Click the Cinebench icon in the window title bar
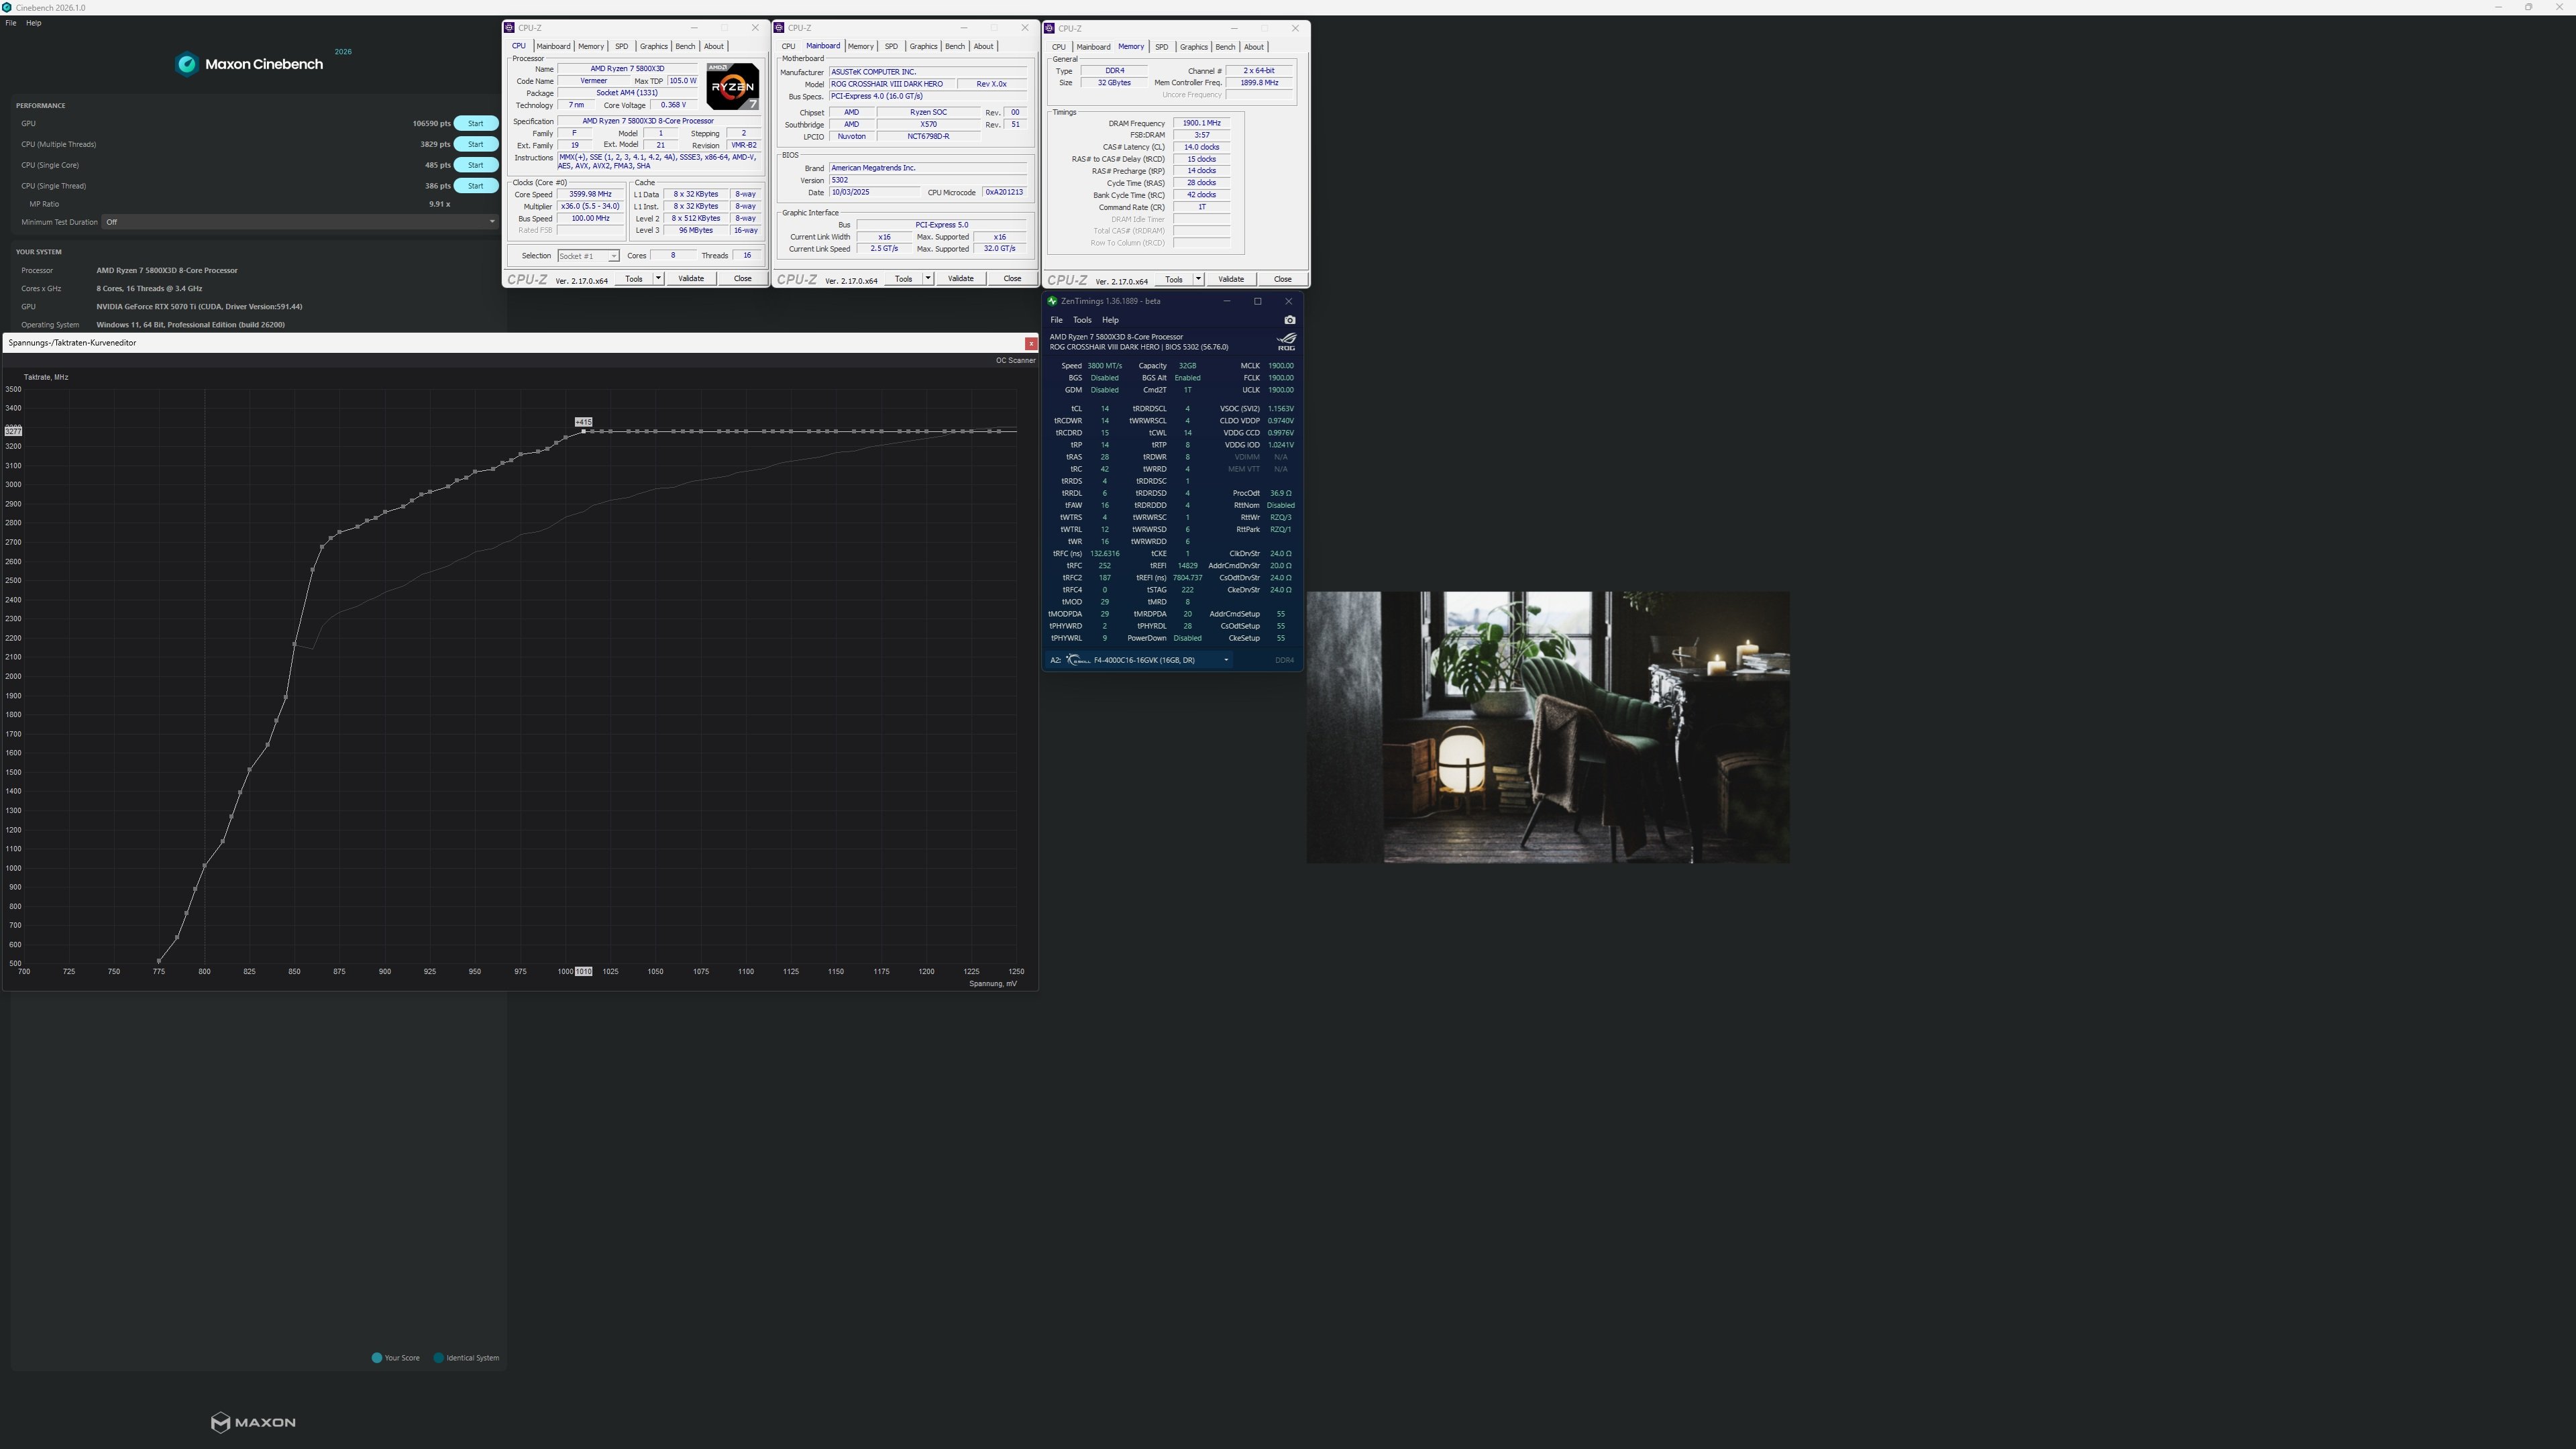The width and height of the screenshot is (2576, 1449). [x=8, y=7]
